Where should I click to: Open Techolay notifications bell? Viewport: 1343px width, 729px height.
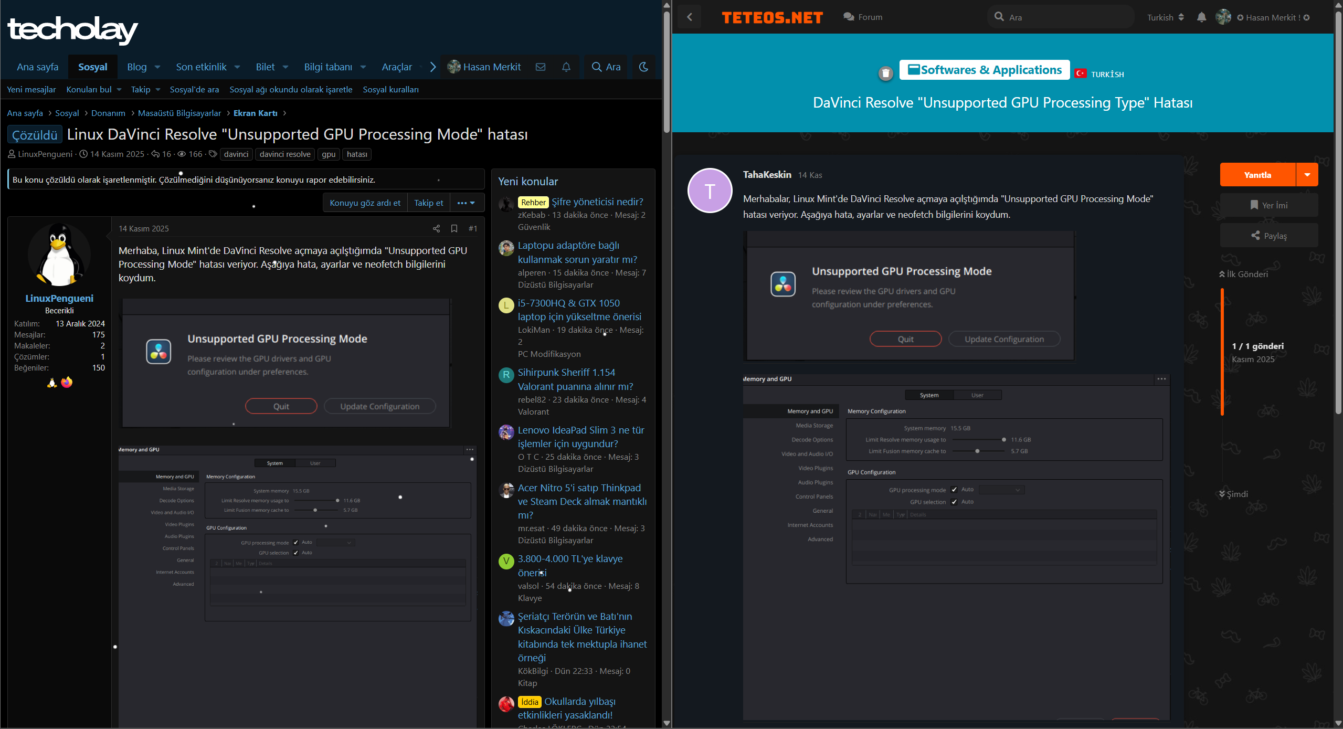click(x=566, y=67)
